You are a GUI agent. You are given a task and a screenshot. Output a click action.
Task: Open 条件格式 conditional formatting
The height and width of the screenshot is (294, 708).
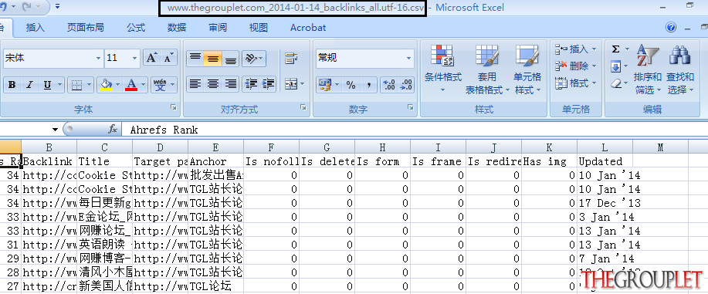(x=443, y=69)
